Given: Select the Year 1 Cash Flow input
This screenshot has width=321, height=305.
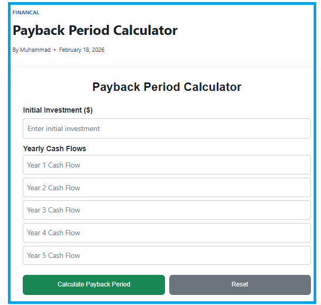Looking at the screenshot, I should (167, 165).
